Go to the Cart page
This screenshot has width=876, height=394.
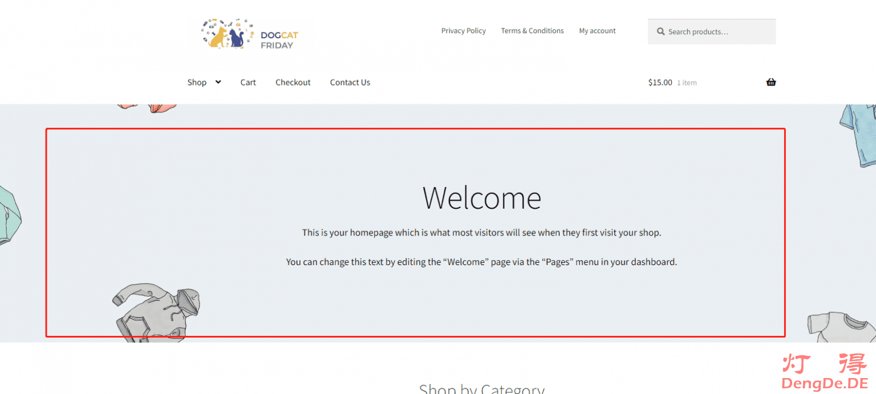point(248,83)
